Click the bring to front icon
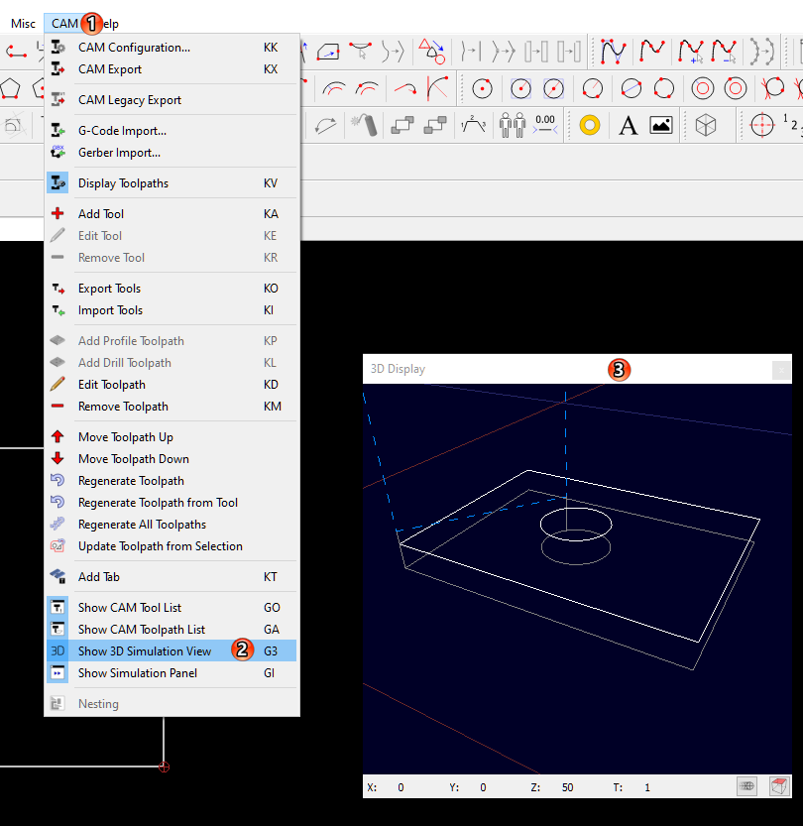803x826 pixels. [x=402, y=125]
